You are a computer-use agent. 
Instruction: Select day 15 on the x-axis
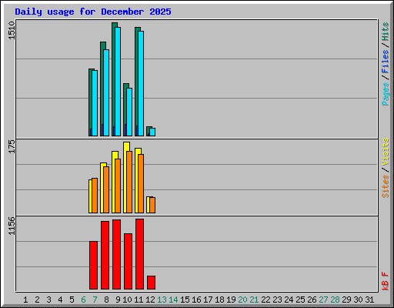185,300
